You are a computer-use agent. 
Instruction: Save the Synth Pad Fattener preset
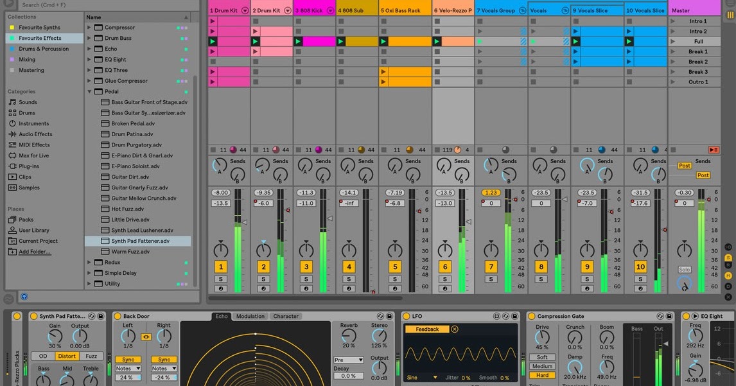coord(100,317)
